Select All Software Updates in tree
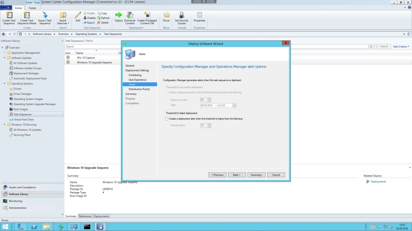The image size is (412, 231). pyautogui.click(x=25, y=63)
